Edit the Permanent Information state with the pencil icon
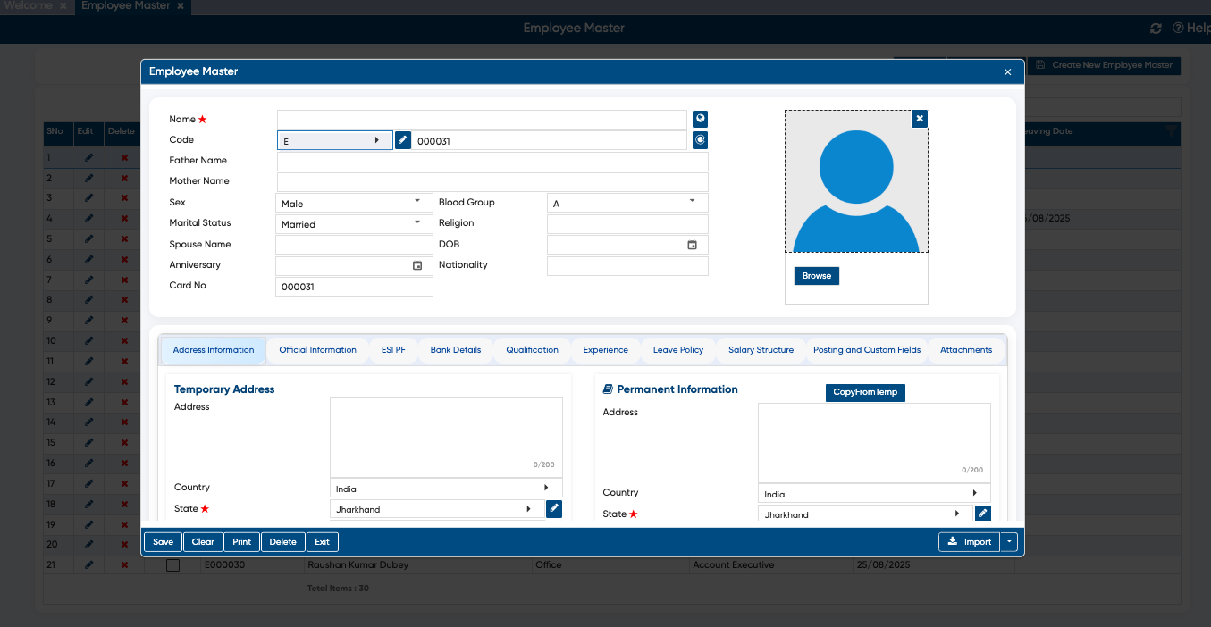This screenshot has height=627, width=1211. pos(983,514)
